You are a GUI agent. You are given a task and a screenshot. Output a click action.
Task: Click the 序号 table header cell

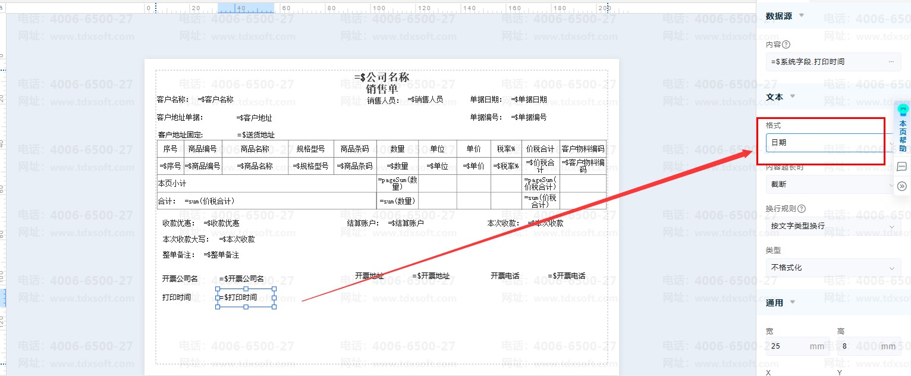tap(170, 149)
